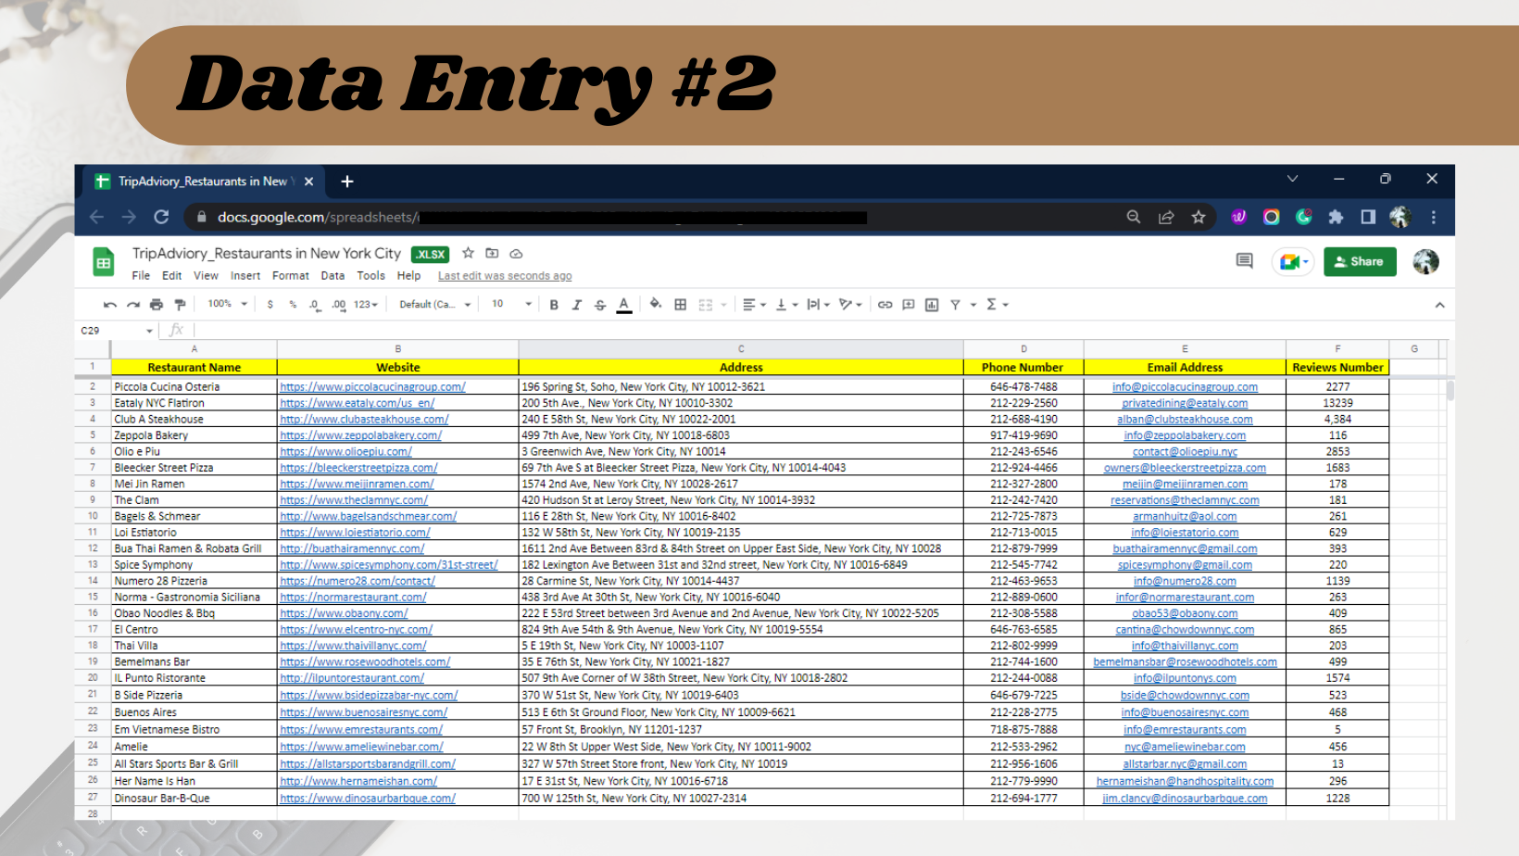
Task: Go back in the browser
Action: point(97,217)
